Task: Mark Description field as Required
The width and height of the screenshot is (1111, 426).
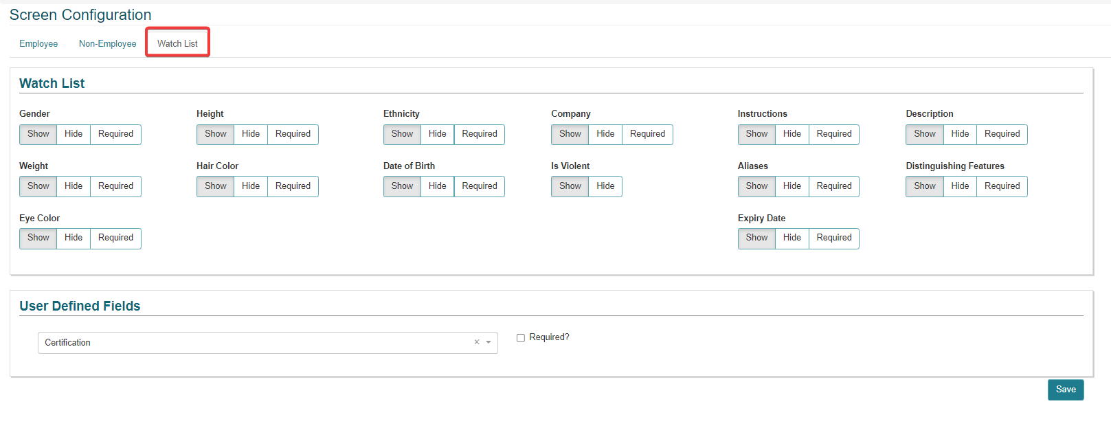Action: (x=1002, y=134)
